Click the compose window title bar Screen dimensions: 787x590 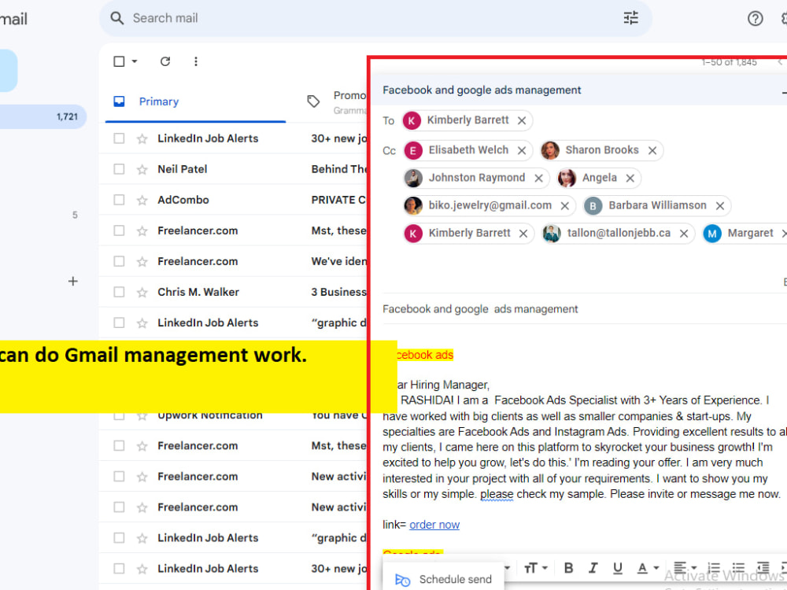click(577, 90)
